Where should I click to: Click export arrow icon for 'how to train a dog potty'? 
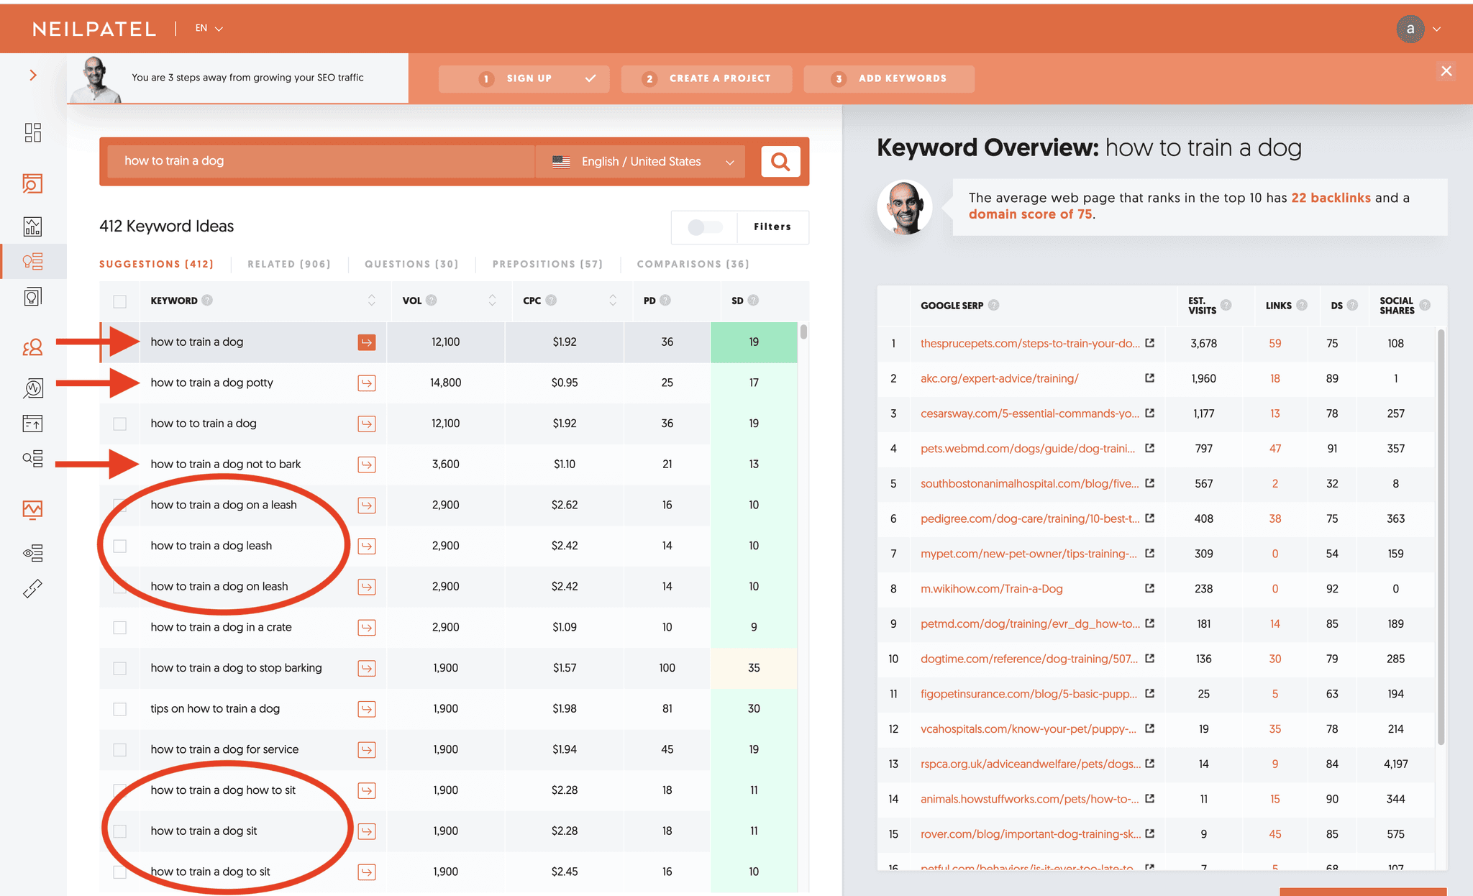(x=366, y=383)
